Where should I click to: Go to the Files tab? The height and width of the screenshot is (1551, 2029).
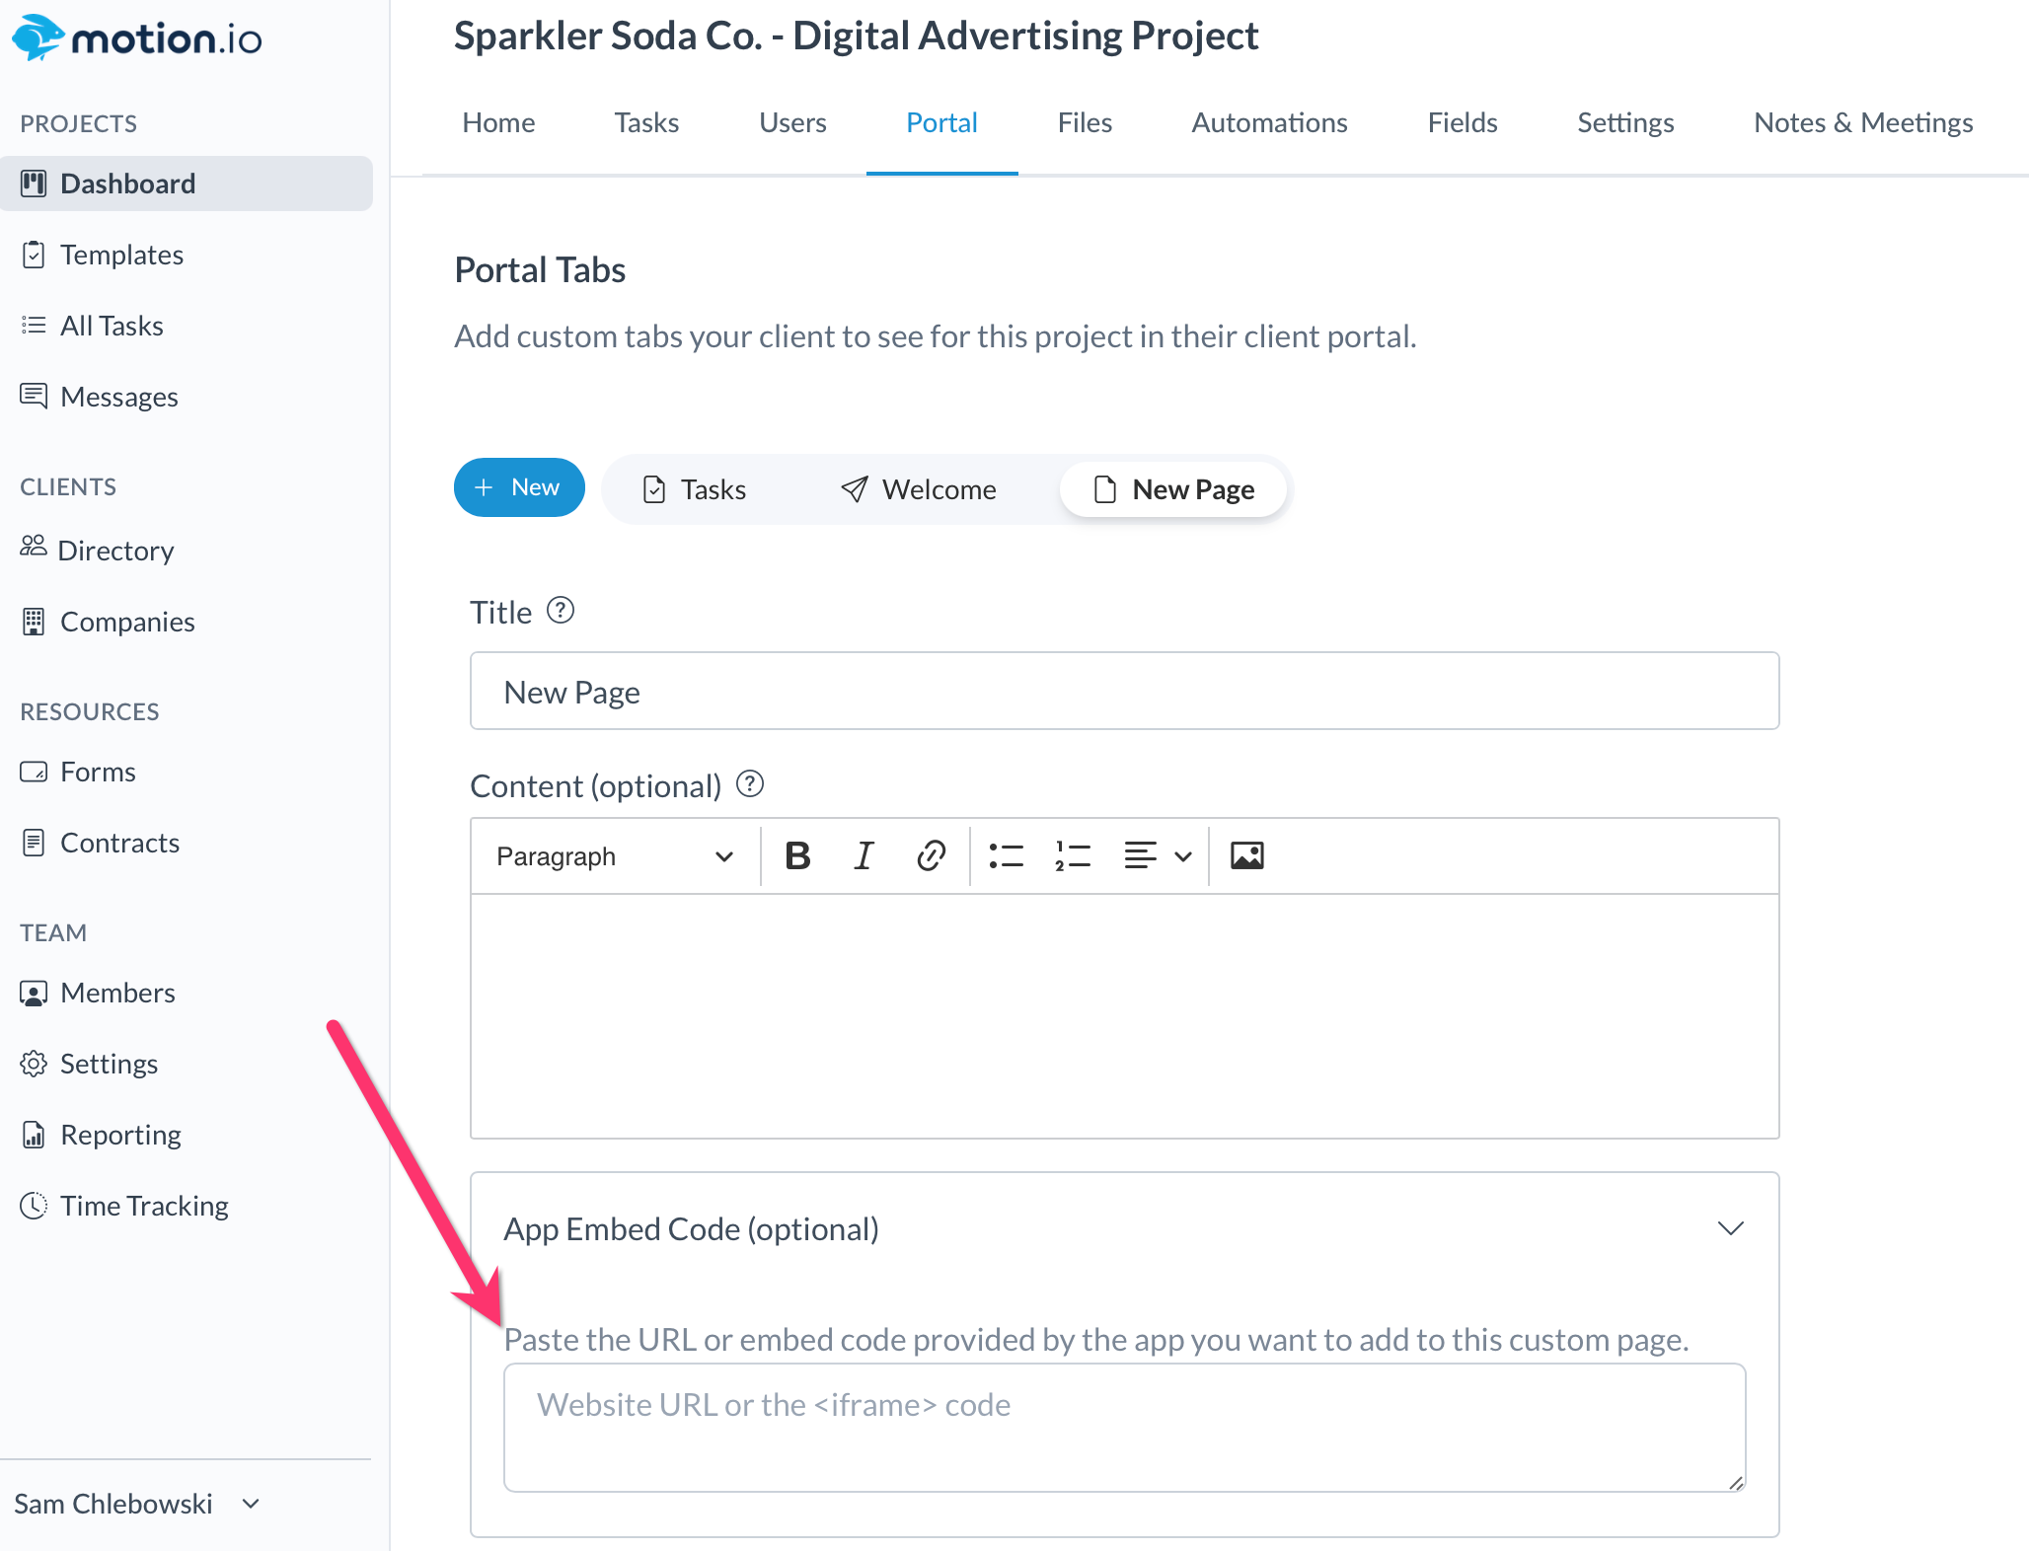pos(1085,122)
